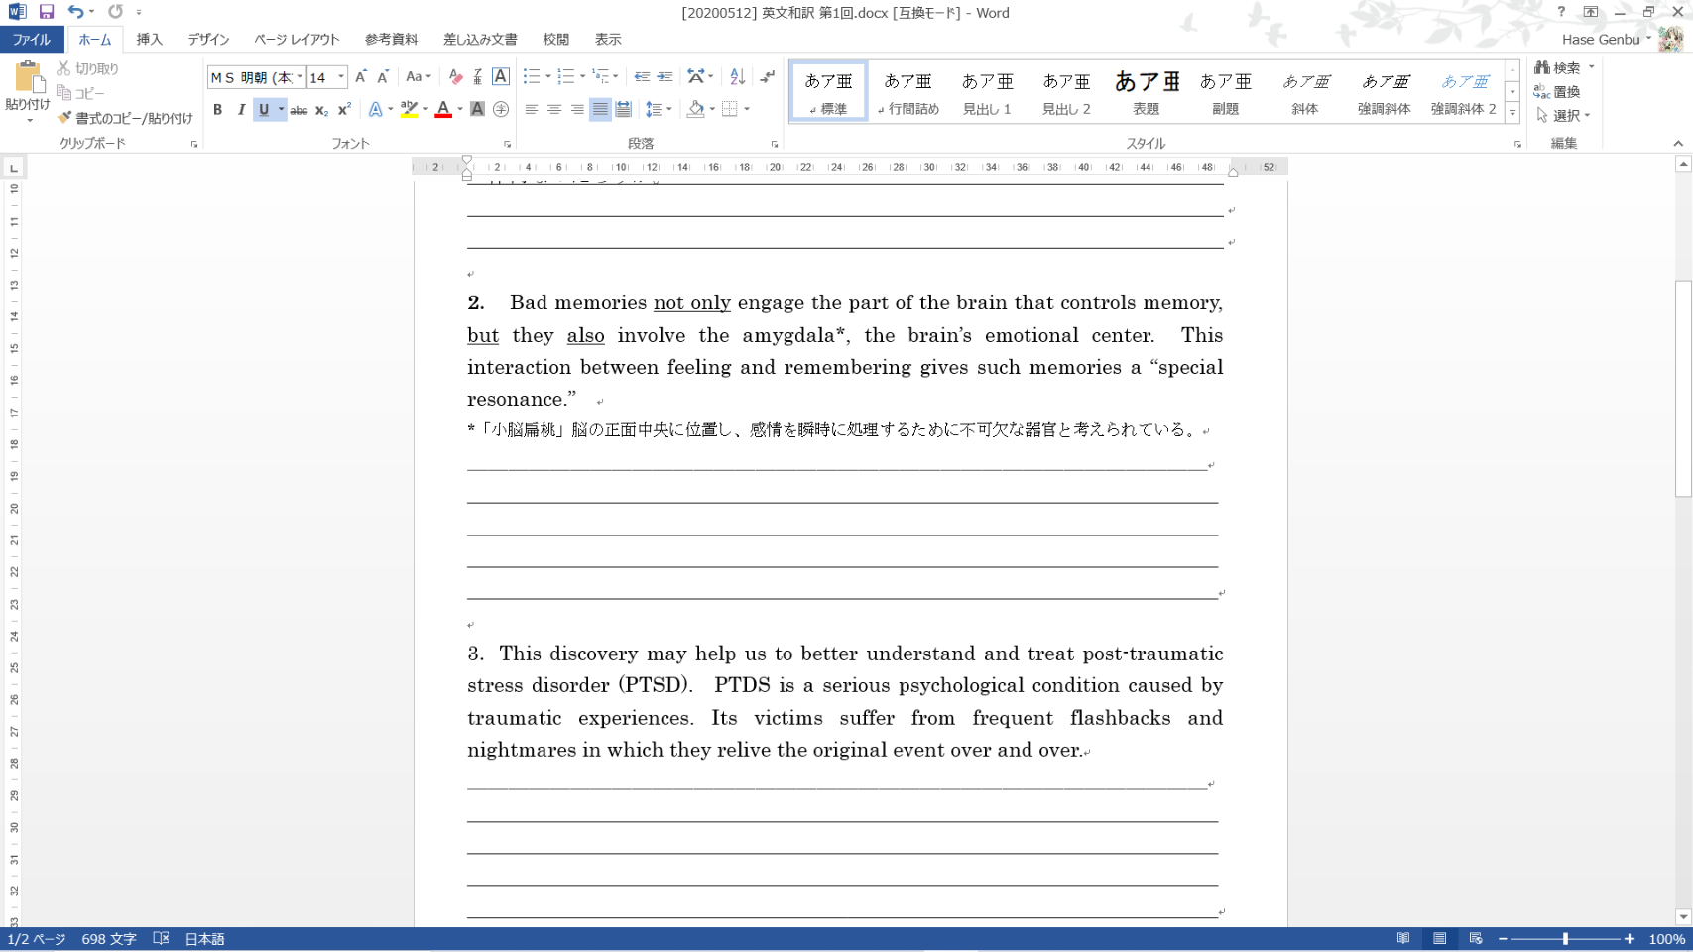Apply the 表題 title style
The height and width of the screenshot is (952, 1693).
point(1147,91)
